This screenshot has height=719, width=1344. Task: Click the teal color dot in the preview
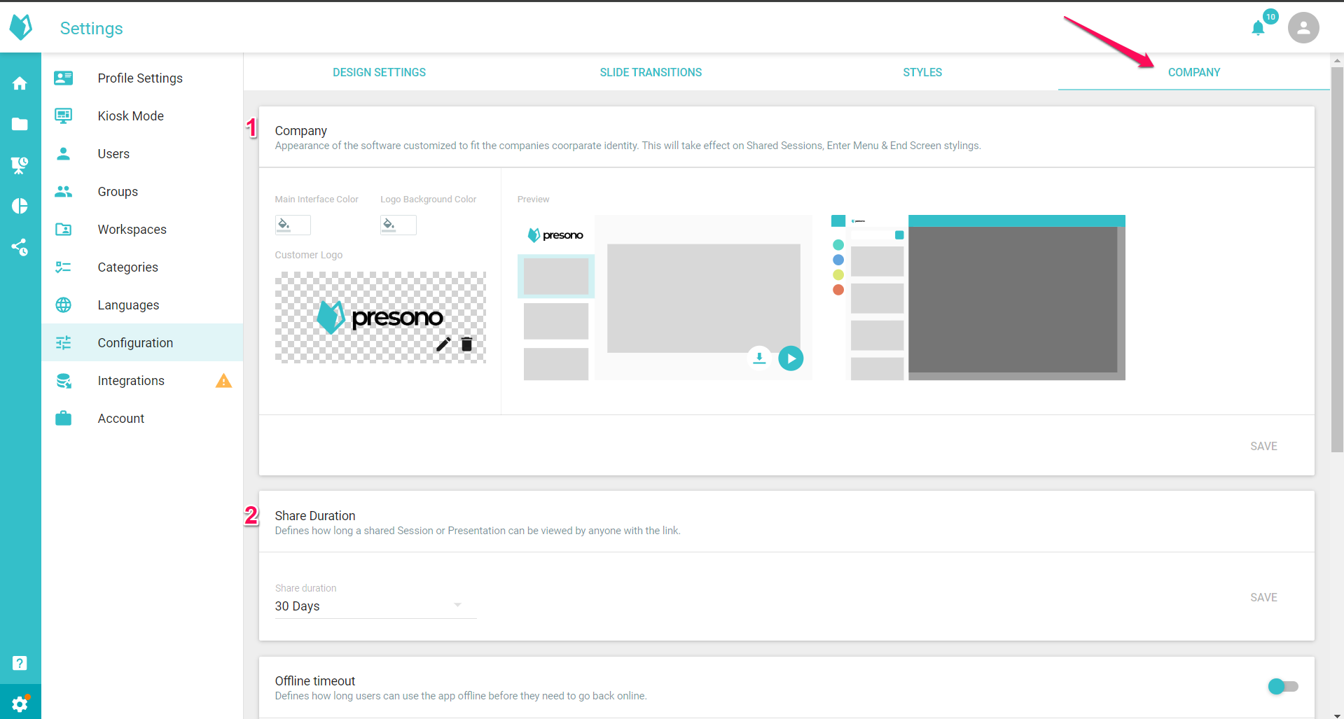(838, 245)
